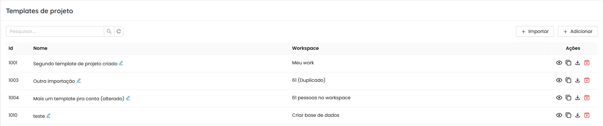Click the Workspace column header

[305, 48]
